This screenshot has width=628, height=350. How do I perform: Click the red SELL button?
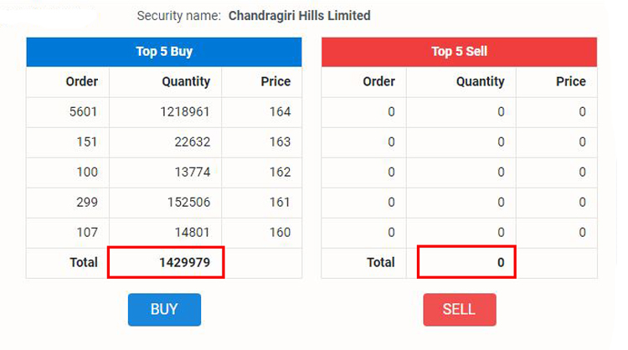coord(459,309)
